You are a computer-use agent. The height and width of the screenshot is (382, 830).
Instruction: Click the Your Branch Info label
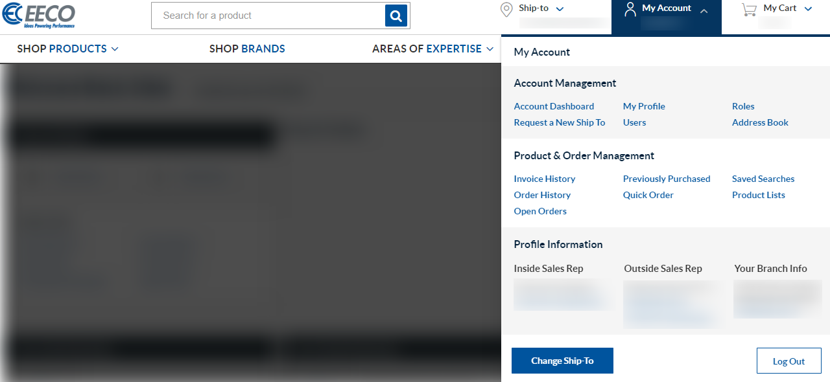pyautogui.click(x=770, y=268)
